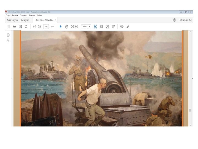
Task: Enable fit width scrolling mode
Action: [x=95, y=26]
